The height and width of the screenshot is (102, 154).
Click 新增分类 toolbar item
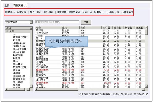(22, 12)
